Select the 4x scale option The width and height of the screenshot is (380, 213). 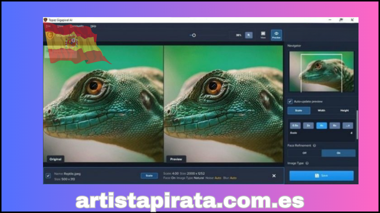tap(322, 125)
